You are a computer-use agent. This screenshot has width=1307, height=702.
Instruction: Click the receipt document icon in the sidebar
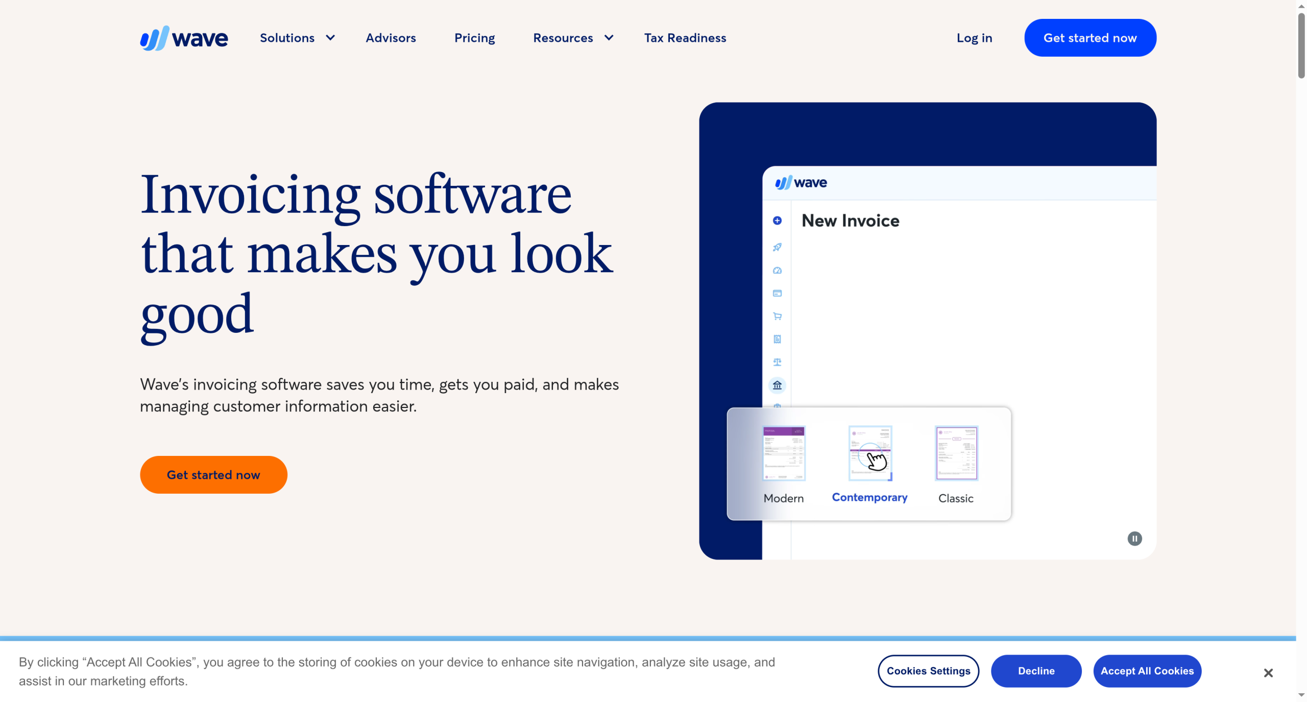[x=777, y=339]
